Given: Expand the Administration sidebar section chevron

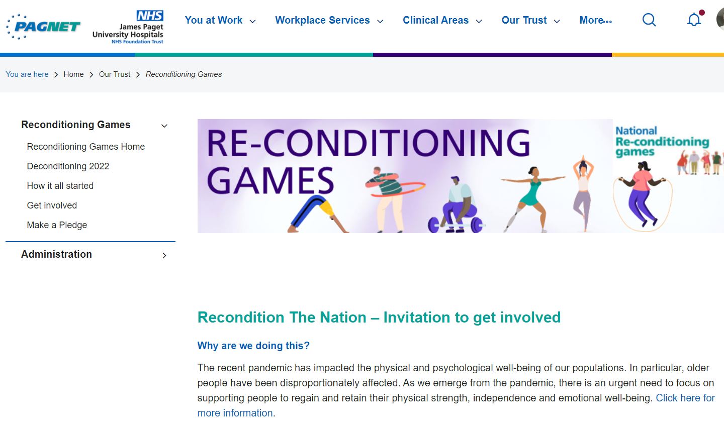Looking at the screenshot, I should tap(164, 255).
